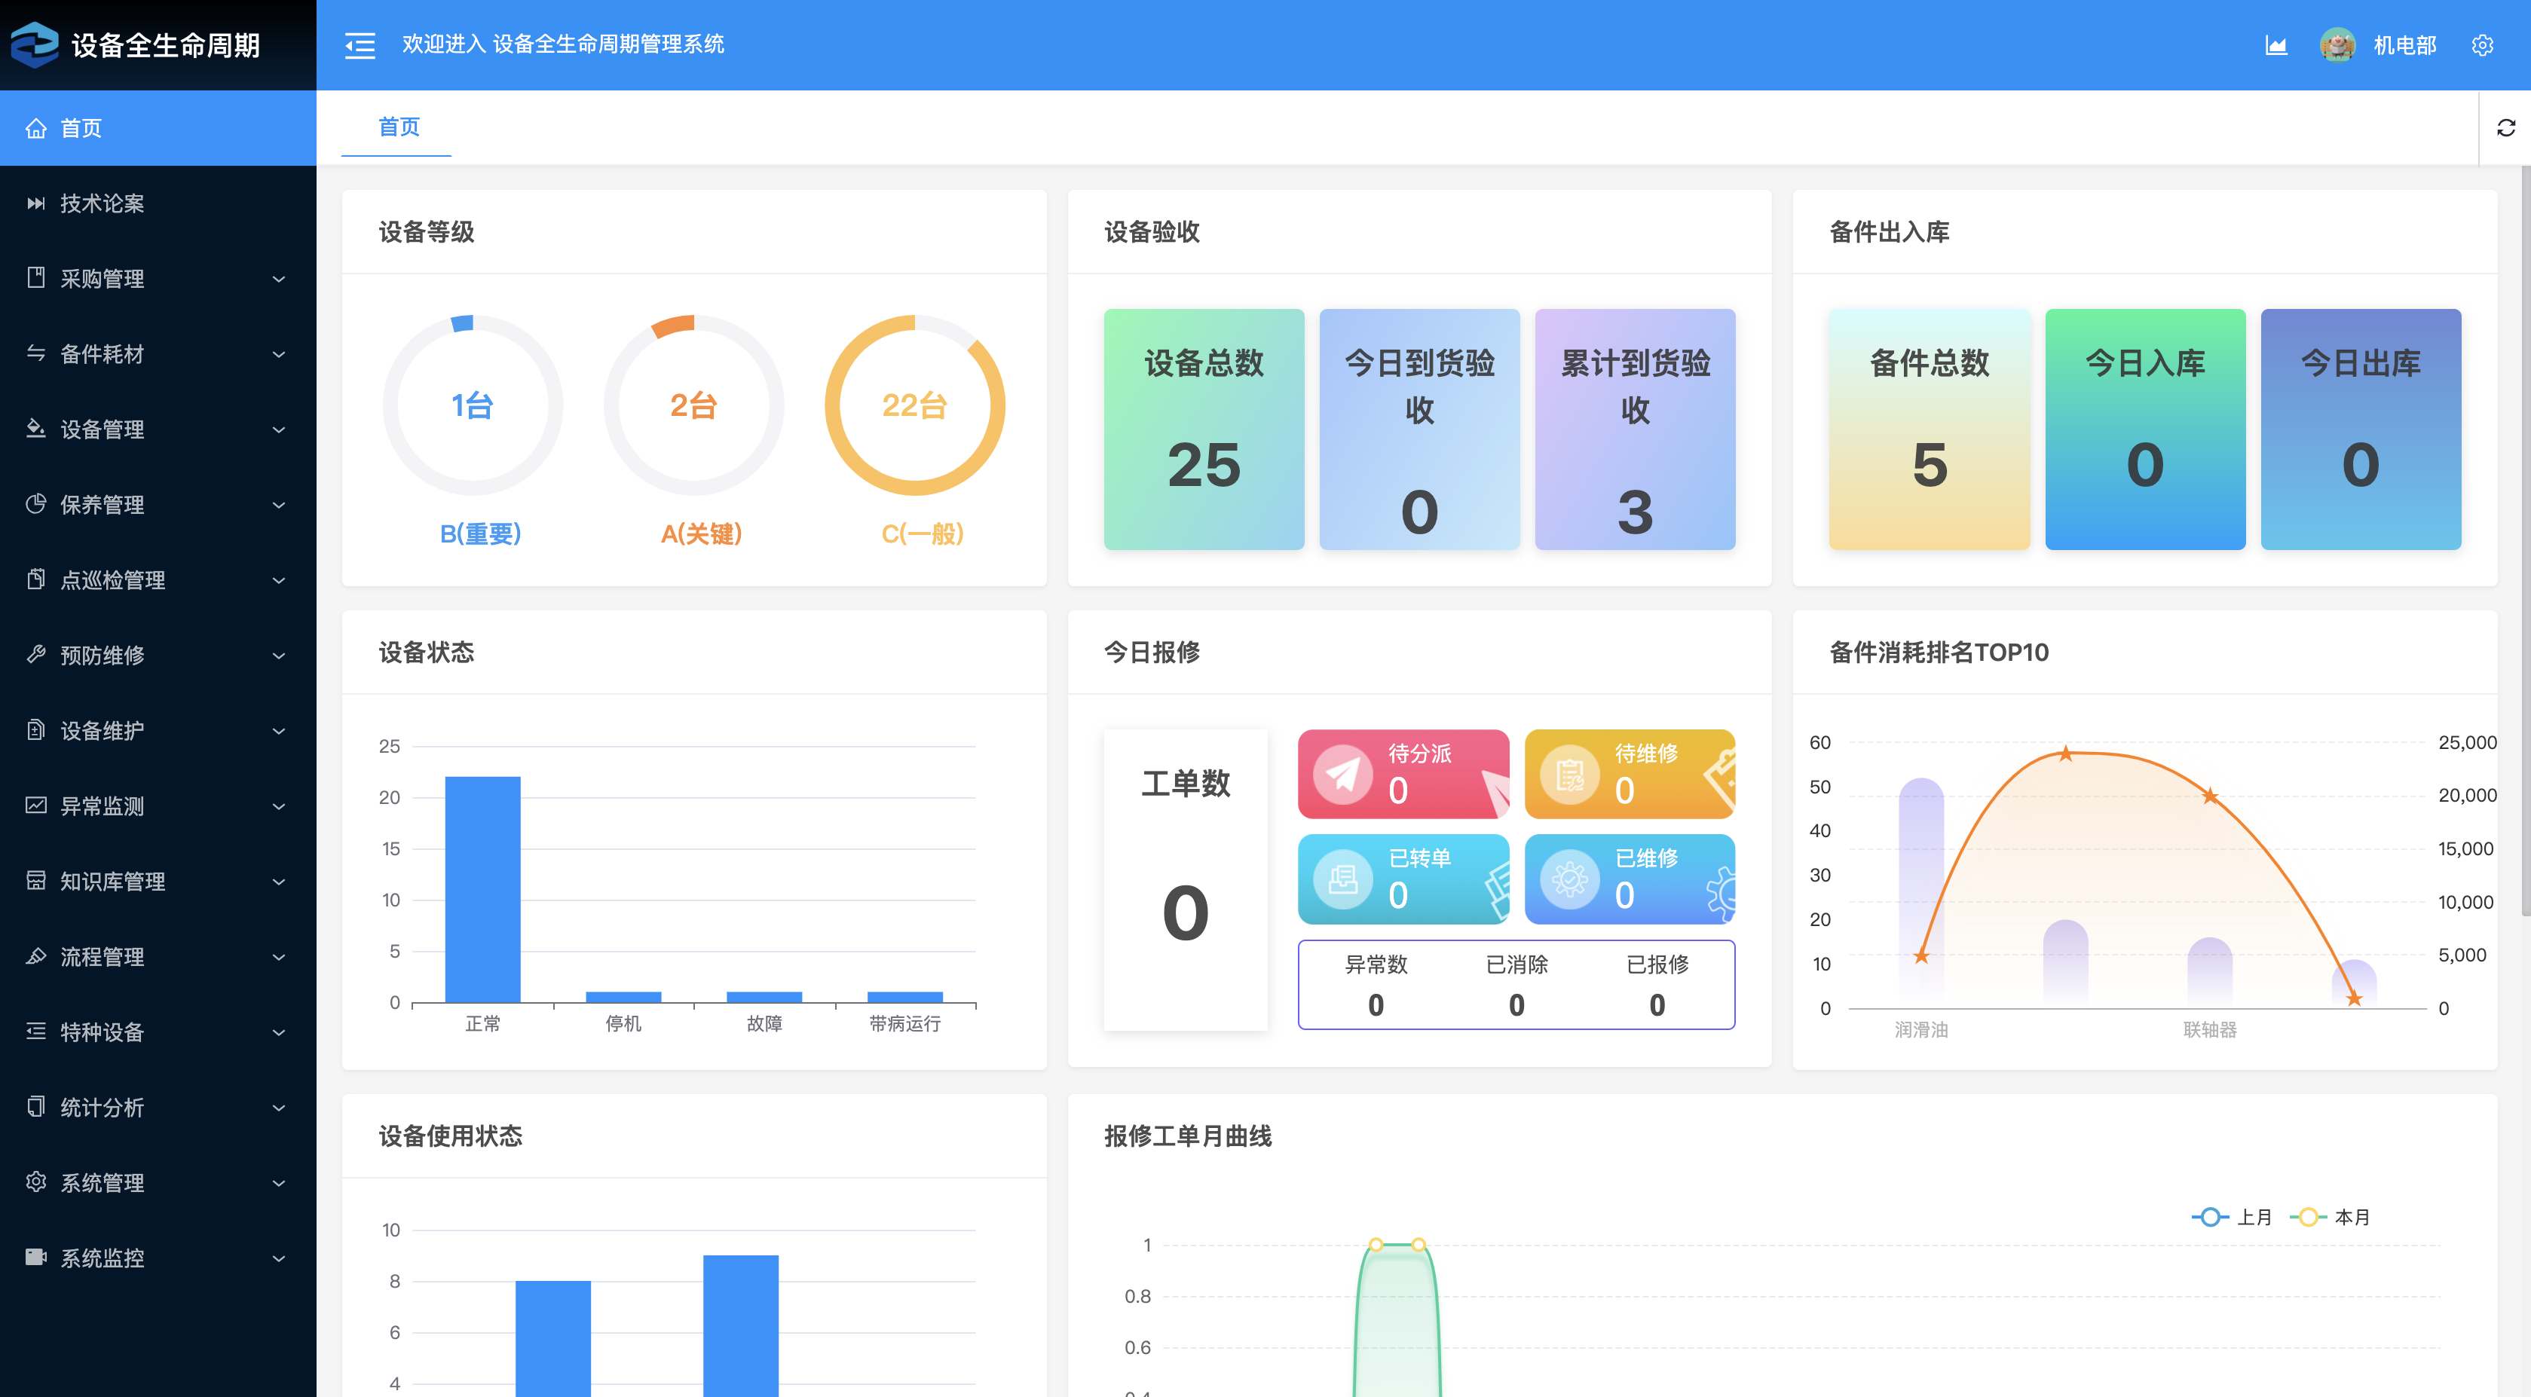Click the settings gear in top header
Screen dimensions: 2531x1397
pos(2482,45)
